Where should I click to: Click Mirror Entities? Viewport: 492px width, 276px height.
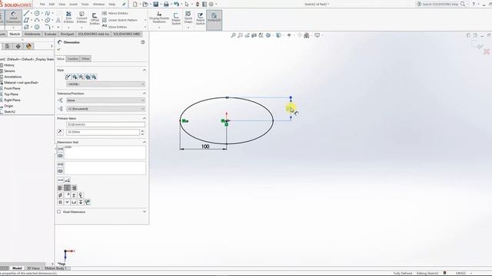tap(115, 13)
